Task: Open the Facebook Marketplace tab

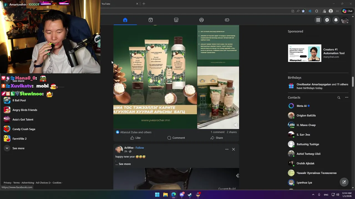Action: [176, 20]
